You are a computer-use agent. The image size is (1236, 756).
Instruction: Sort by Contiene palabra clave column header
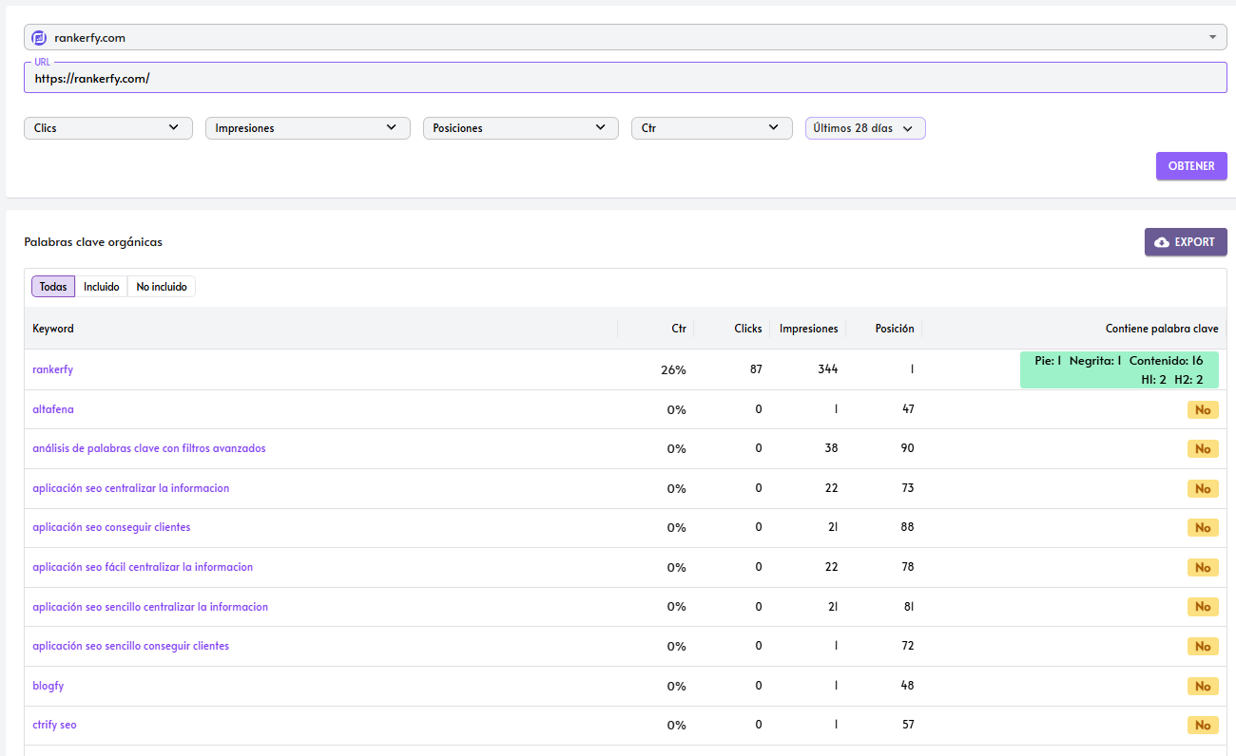(1162, 329)
